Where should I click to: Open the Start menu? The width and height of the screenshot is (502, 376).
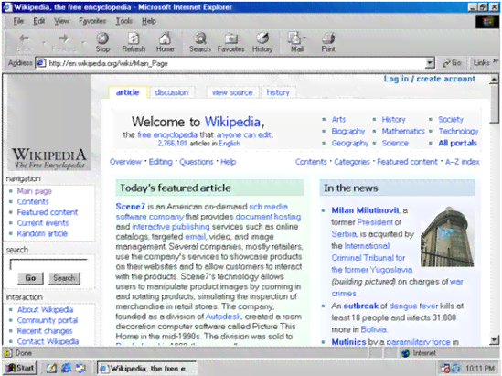(20, 368)
